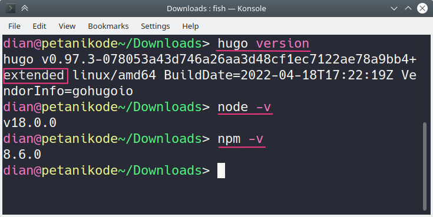Click the 'BuildDate=2022-04-18T17:22:19Z' text
Image resolution: width=433 pixels, height=217 pixels.
click(x=279, y=75)
